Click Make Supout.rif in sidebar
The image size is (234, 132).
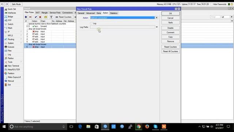click(x=14, y=77)
